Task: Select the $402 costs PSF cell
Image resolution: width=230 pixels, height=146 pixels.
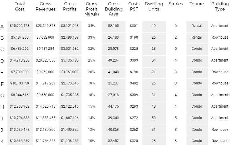Action: click(x=134, y=83)
